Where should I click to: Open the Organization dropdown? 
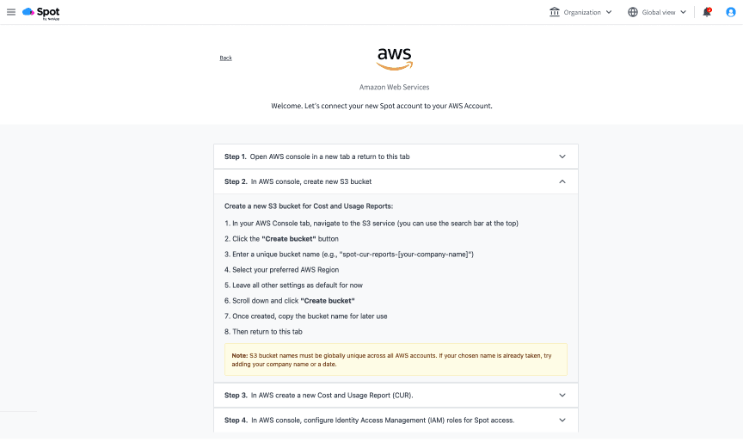pos(580,12)
